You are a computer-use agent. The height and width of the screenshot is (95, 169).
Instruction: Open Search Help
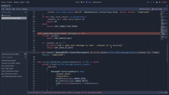click(157, 9)
